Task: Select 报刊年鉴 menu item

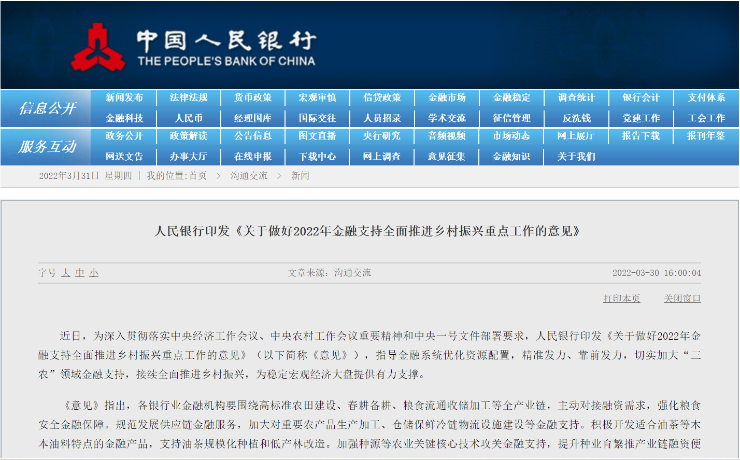Action: (706, 136)
